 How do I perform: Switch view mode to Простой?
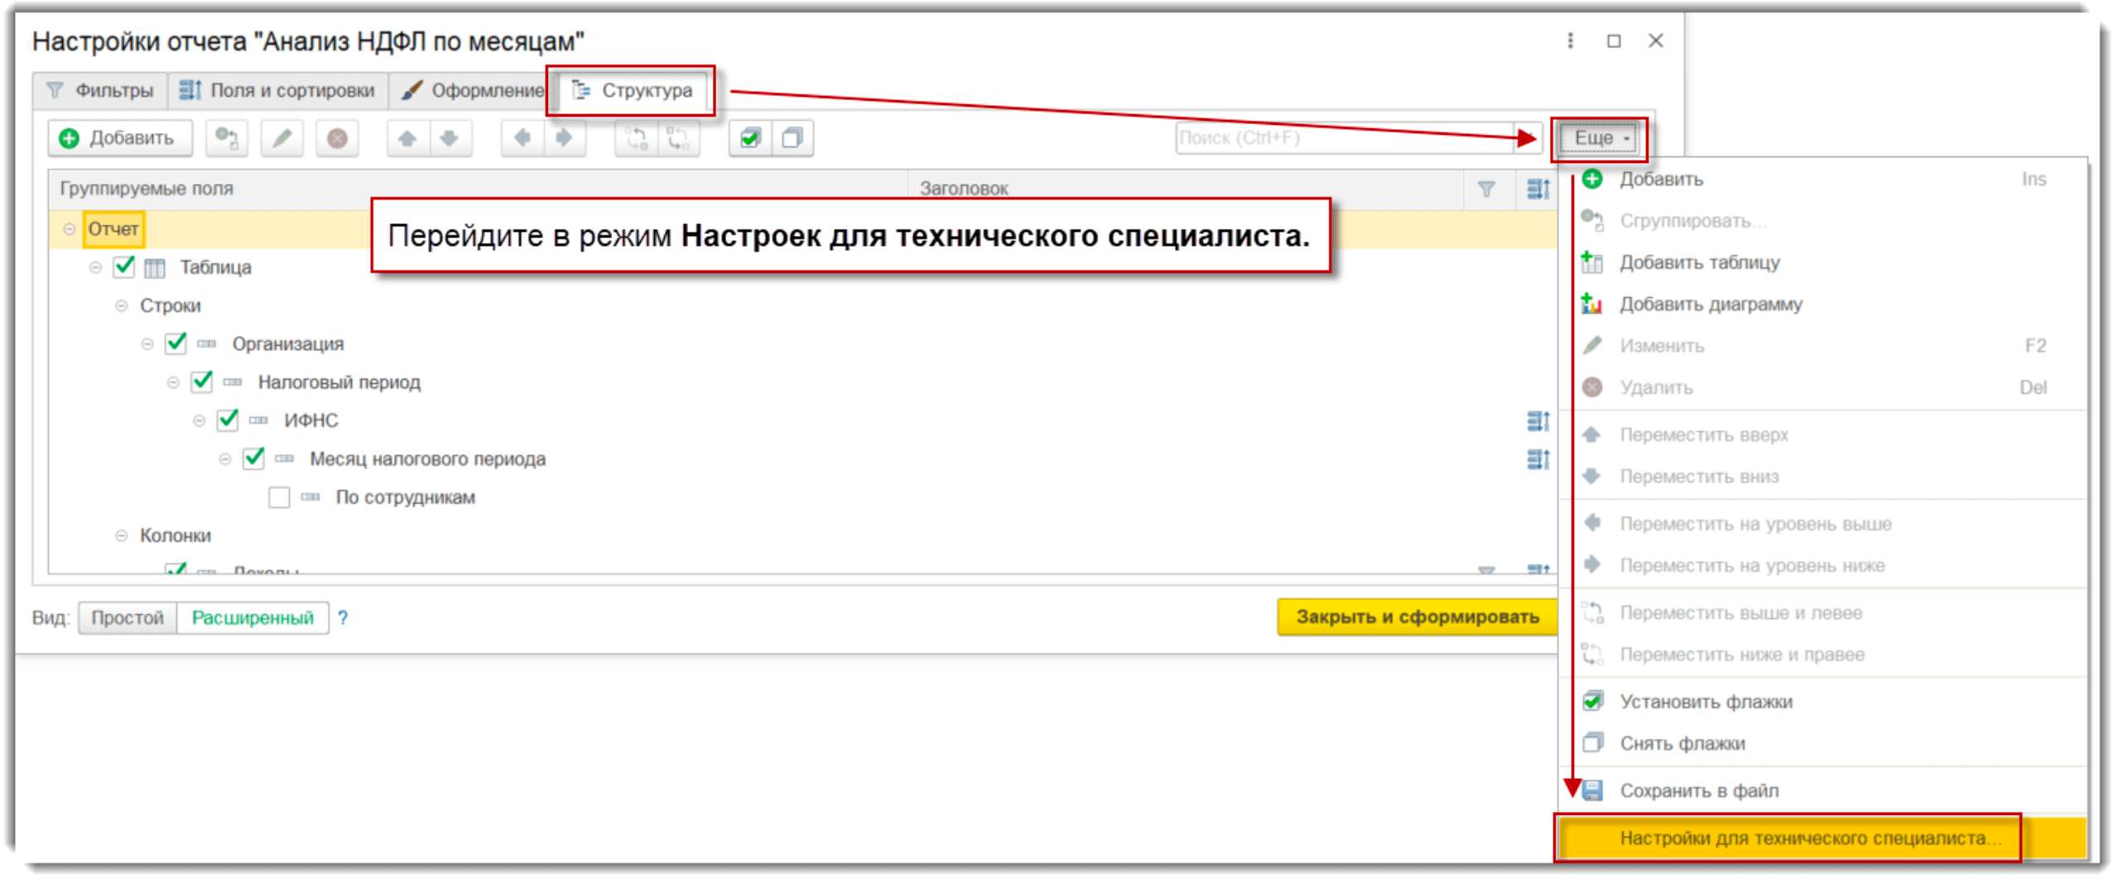tap(128, 617)
